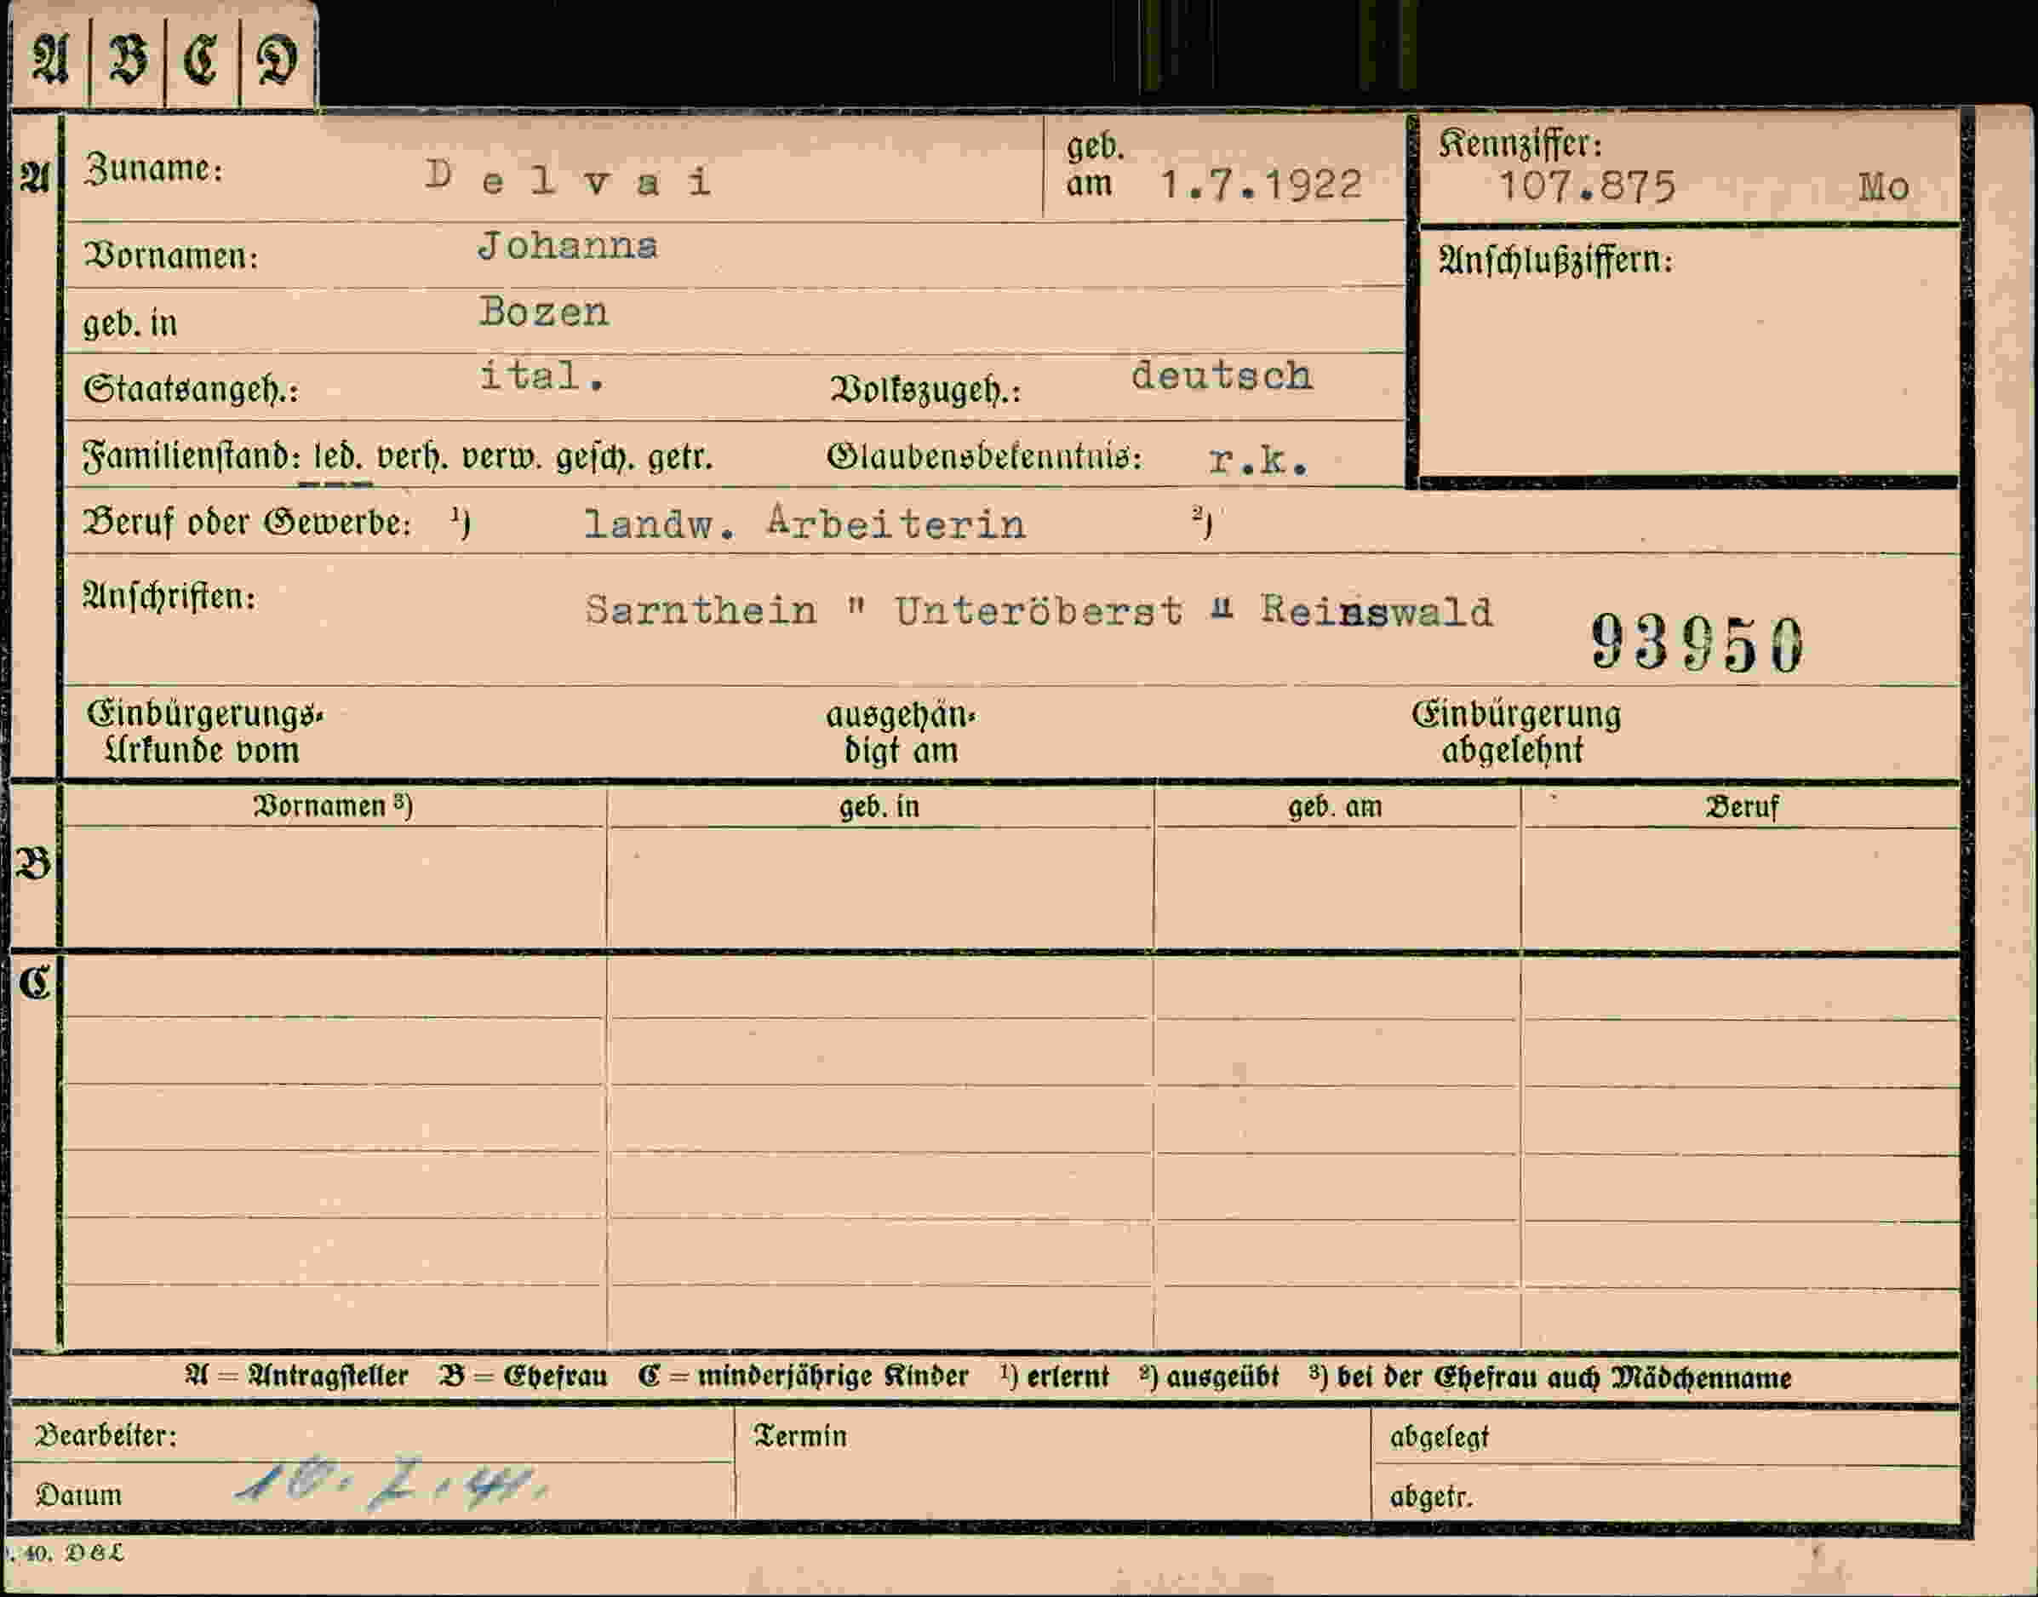Click index tab letter B at top

(x=127, y=59)
